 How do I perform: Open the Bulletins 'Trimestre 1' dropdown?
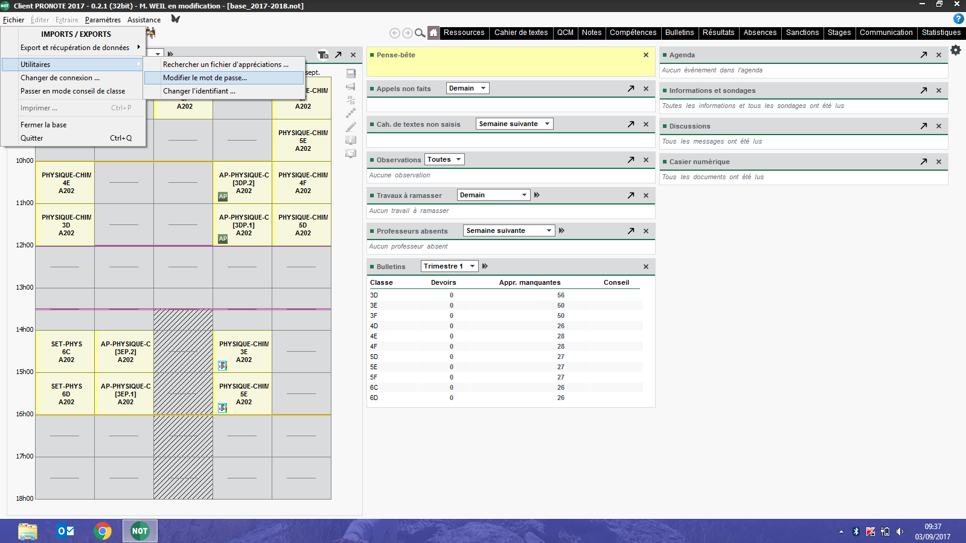pos(449,266)
